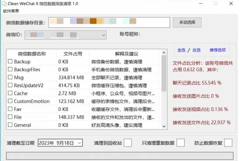Enable 防止数据恢复 checkbox
This screenshot has width=240, height=161.
pos(228,143)
